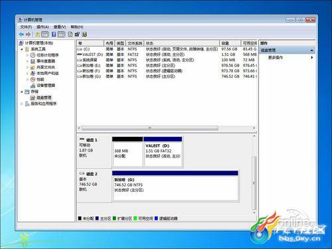Click the volume list scrollbar right arrow
332x249 pixels.
click(x=254, y=128)
